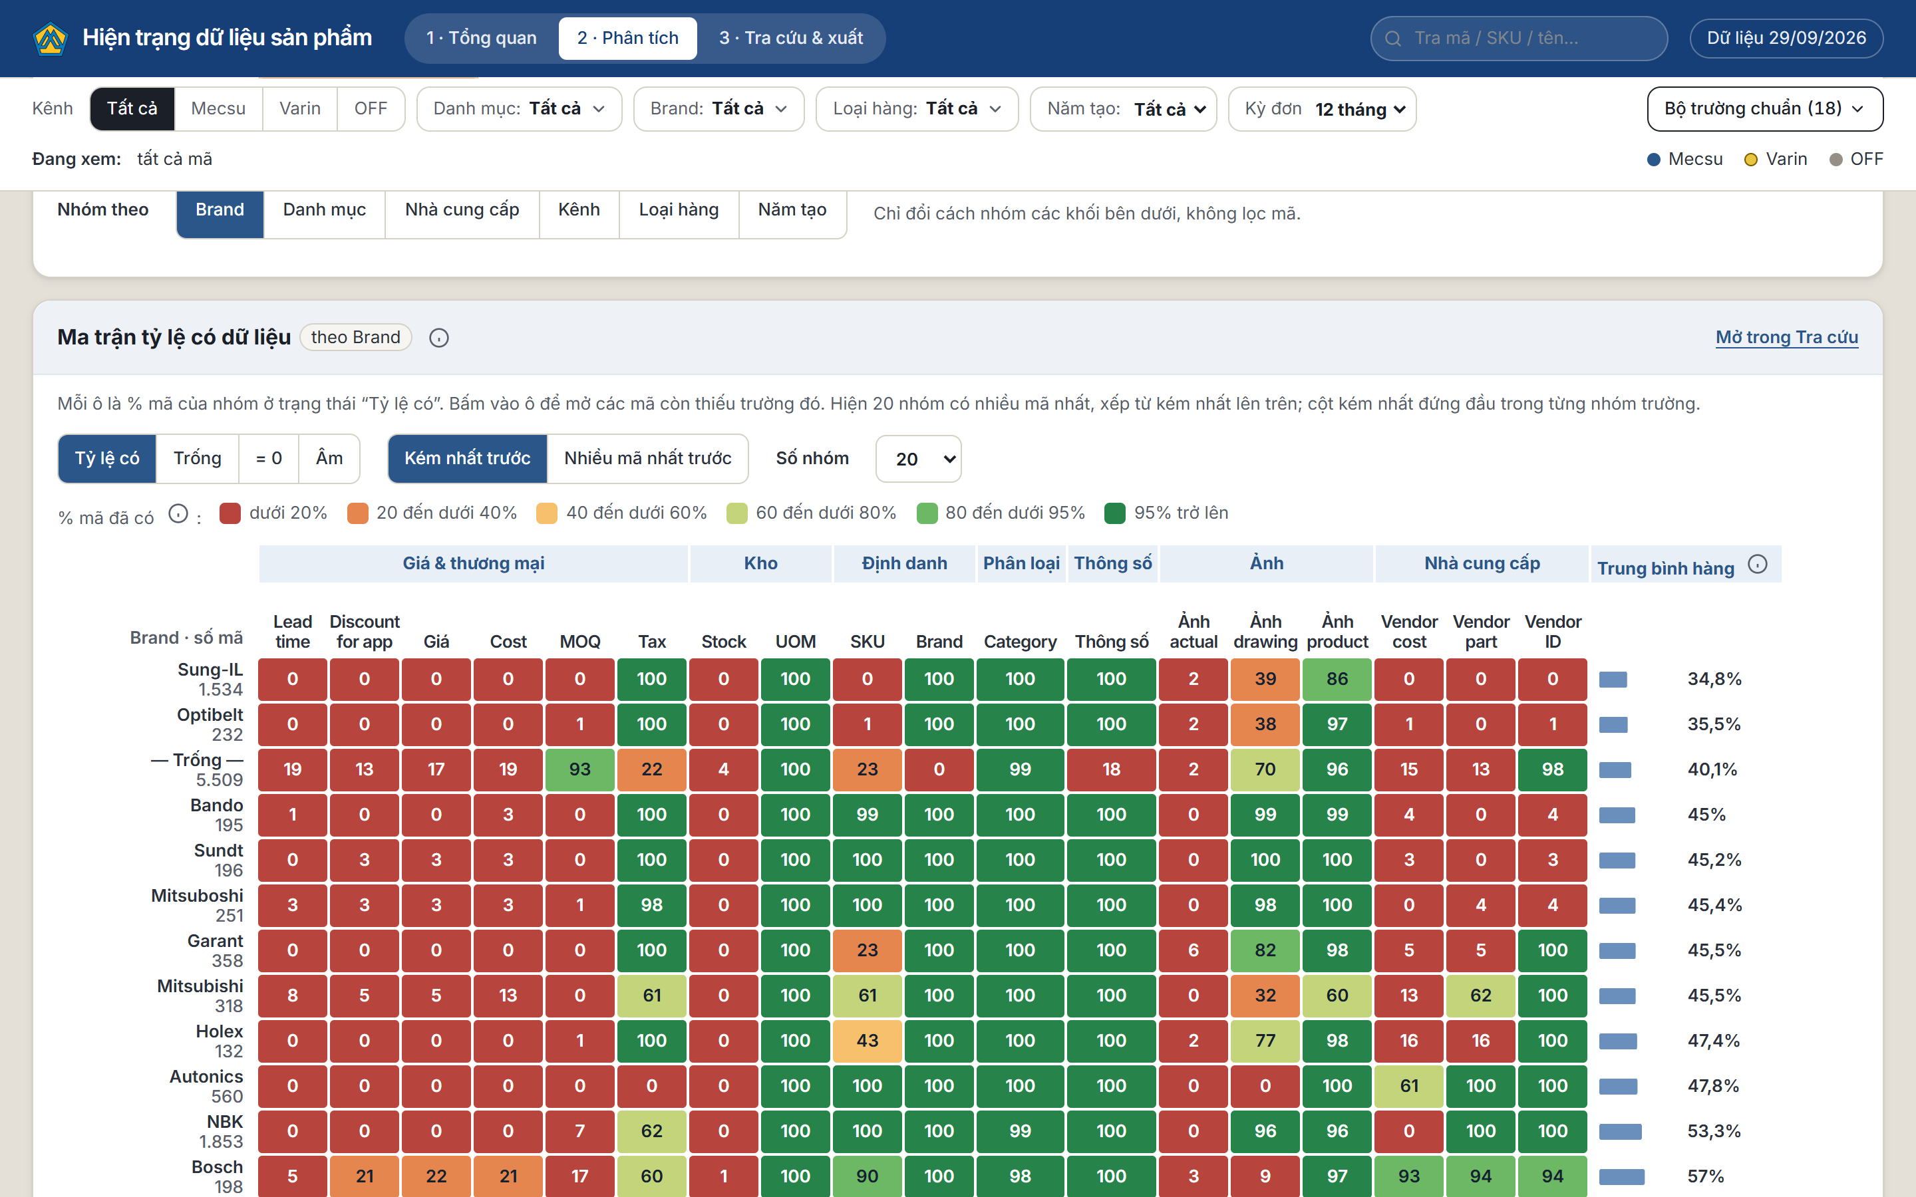
Task: Click Mở trong Tra cứu link
Action: [1787, 337]
